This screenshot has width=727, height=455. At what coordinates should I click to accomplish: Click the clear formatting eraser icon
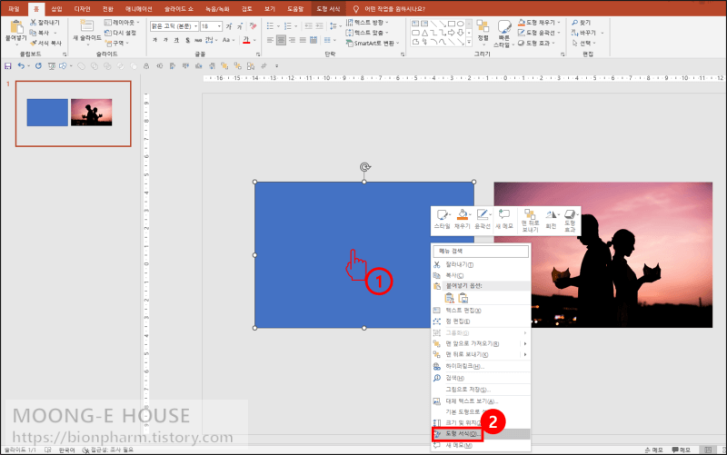pyautogui.click(x=253, y=26)
